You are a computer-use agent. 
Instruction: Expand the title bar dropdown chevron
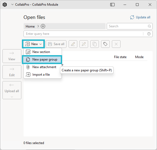click(12, 5)
